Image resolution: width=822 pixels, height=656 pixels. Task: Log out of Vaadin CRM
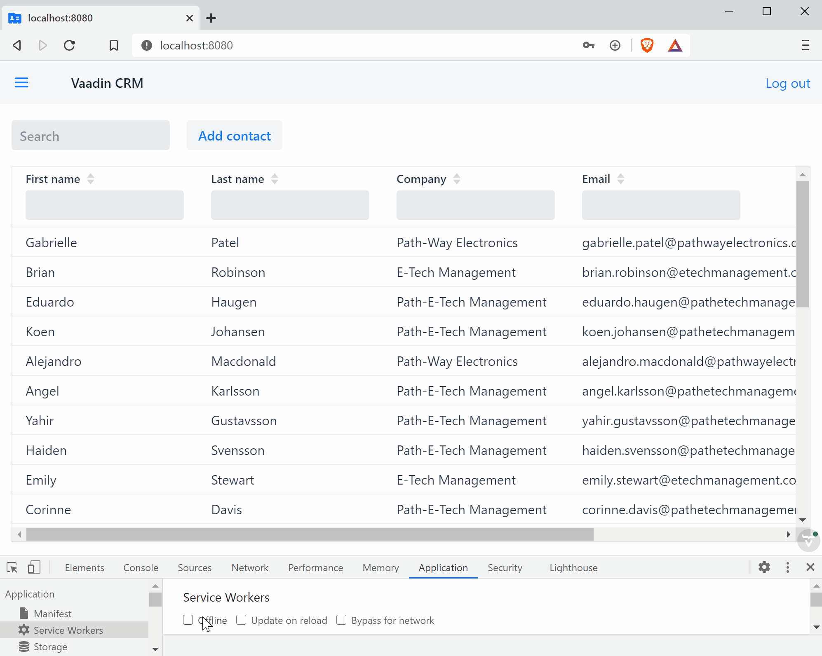[x=788, y=83]
